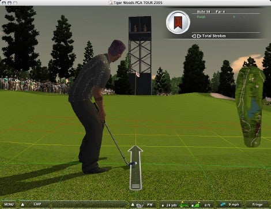Click Tiger Woods TW logo medallion
The image size is (271, 209).
tap(178, 22)
